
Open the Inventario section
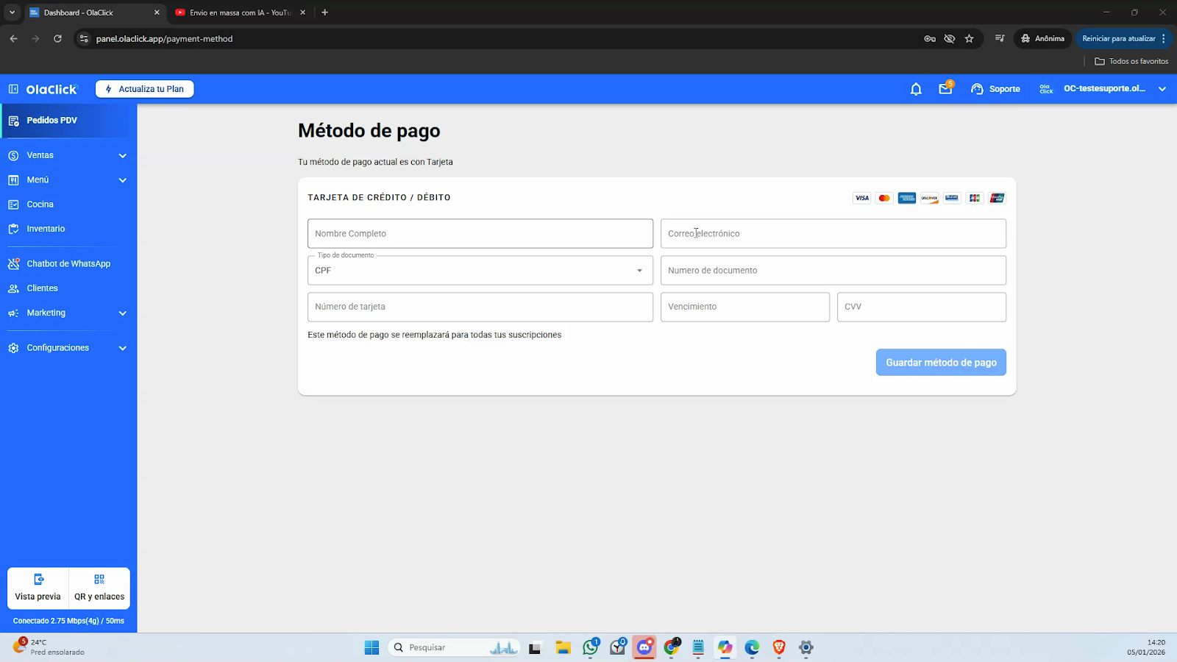tap(46, 229)
